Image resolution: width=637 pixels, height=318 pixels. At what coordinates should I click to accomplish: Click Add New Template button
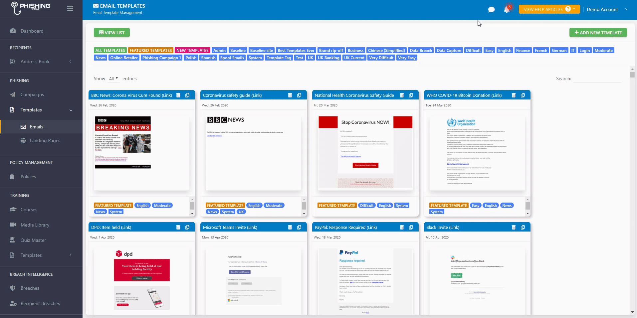click(598, 33)
